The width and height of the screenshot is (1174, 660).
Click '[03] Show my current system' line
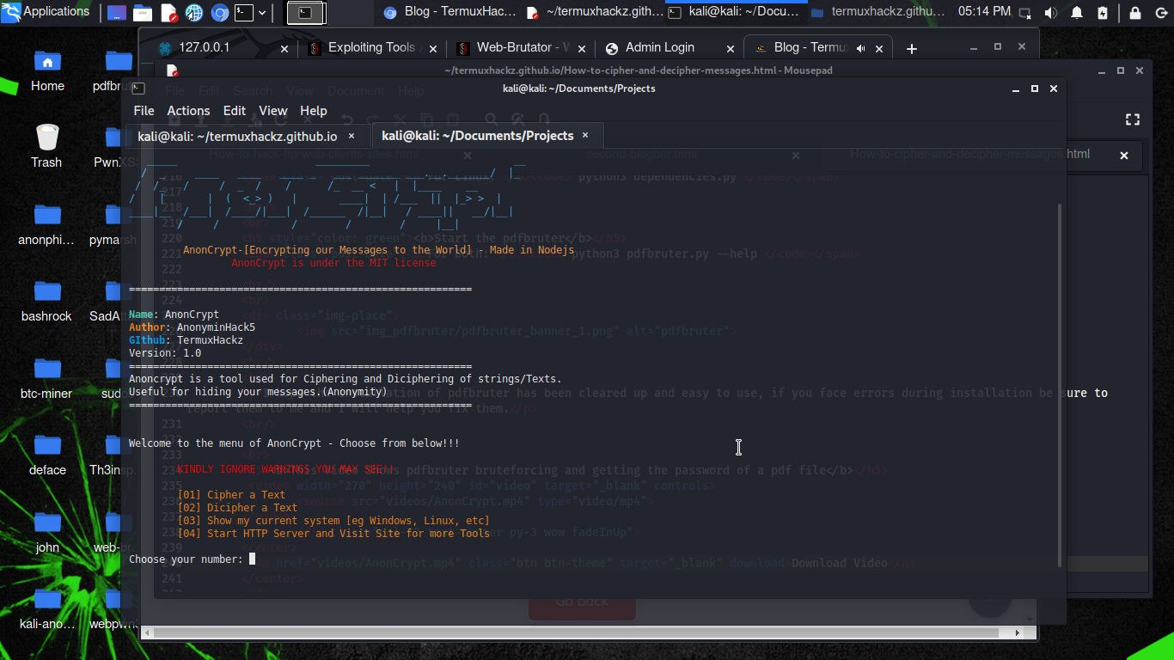(x=333, y=521)
